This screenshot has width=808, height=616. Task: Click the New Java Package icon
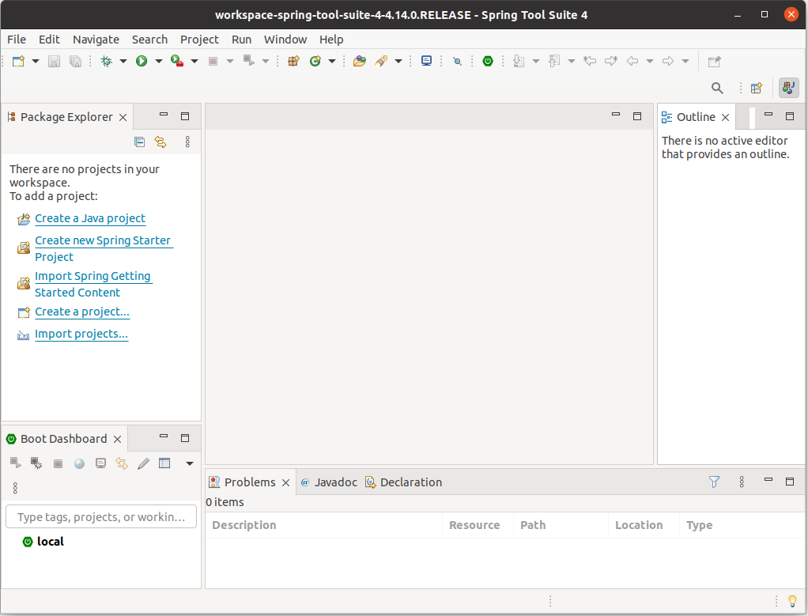pos(294,62)
